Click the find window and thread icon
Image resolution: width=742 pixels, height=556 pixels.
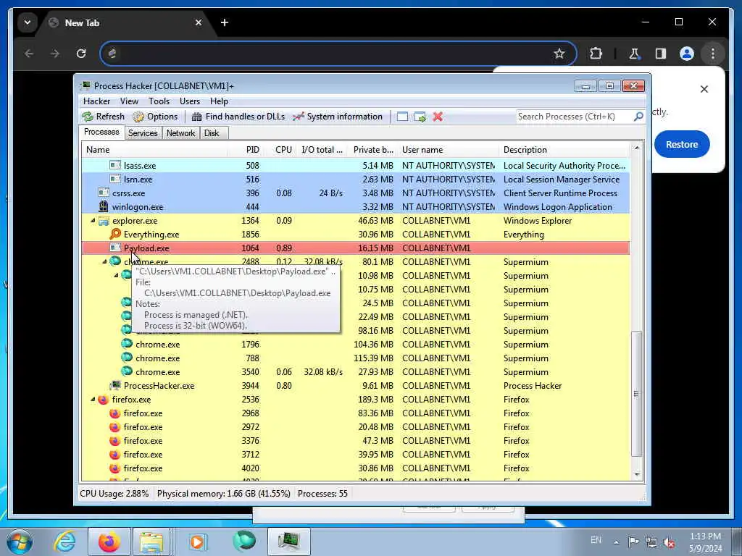tap(420, 117)
